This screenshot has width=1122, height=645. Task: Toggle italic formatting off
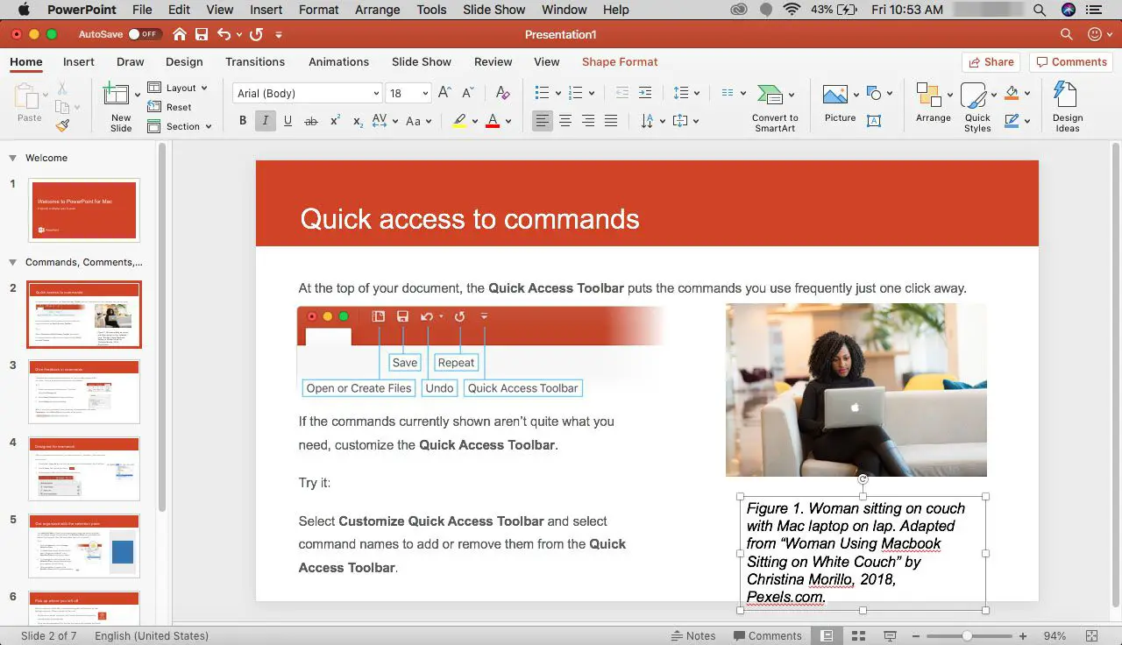265,121
